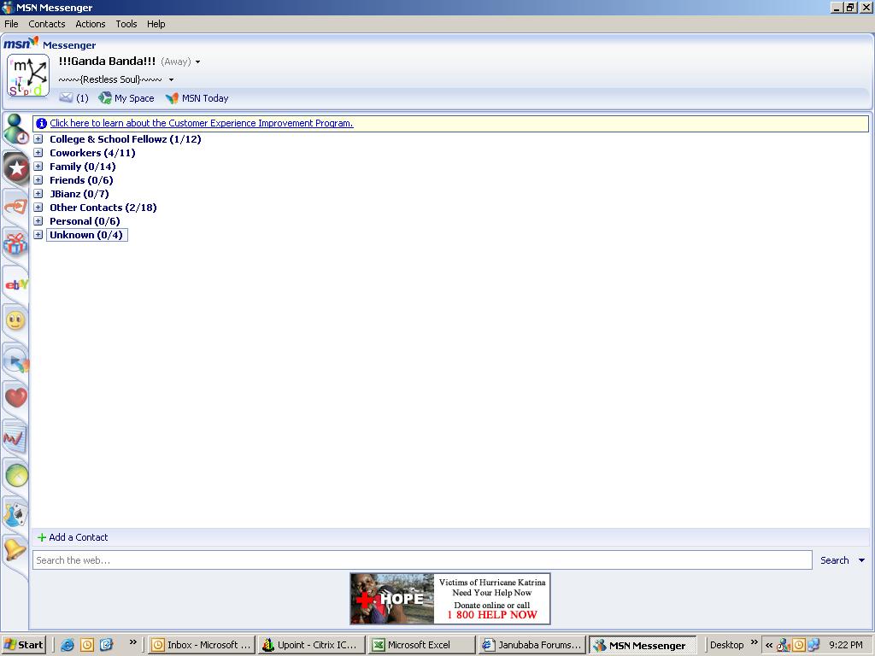
Task: Select the Coworkers (4/11) group label
Action: pos(92,153)
